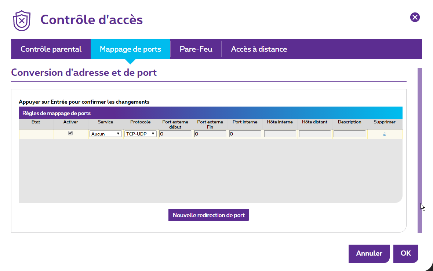Click the Description input field
This screenshot has height=271, width=433.
point(350,134)
